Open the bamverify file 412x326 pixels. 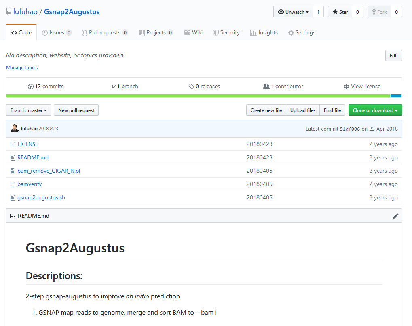coord(30,184)
